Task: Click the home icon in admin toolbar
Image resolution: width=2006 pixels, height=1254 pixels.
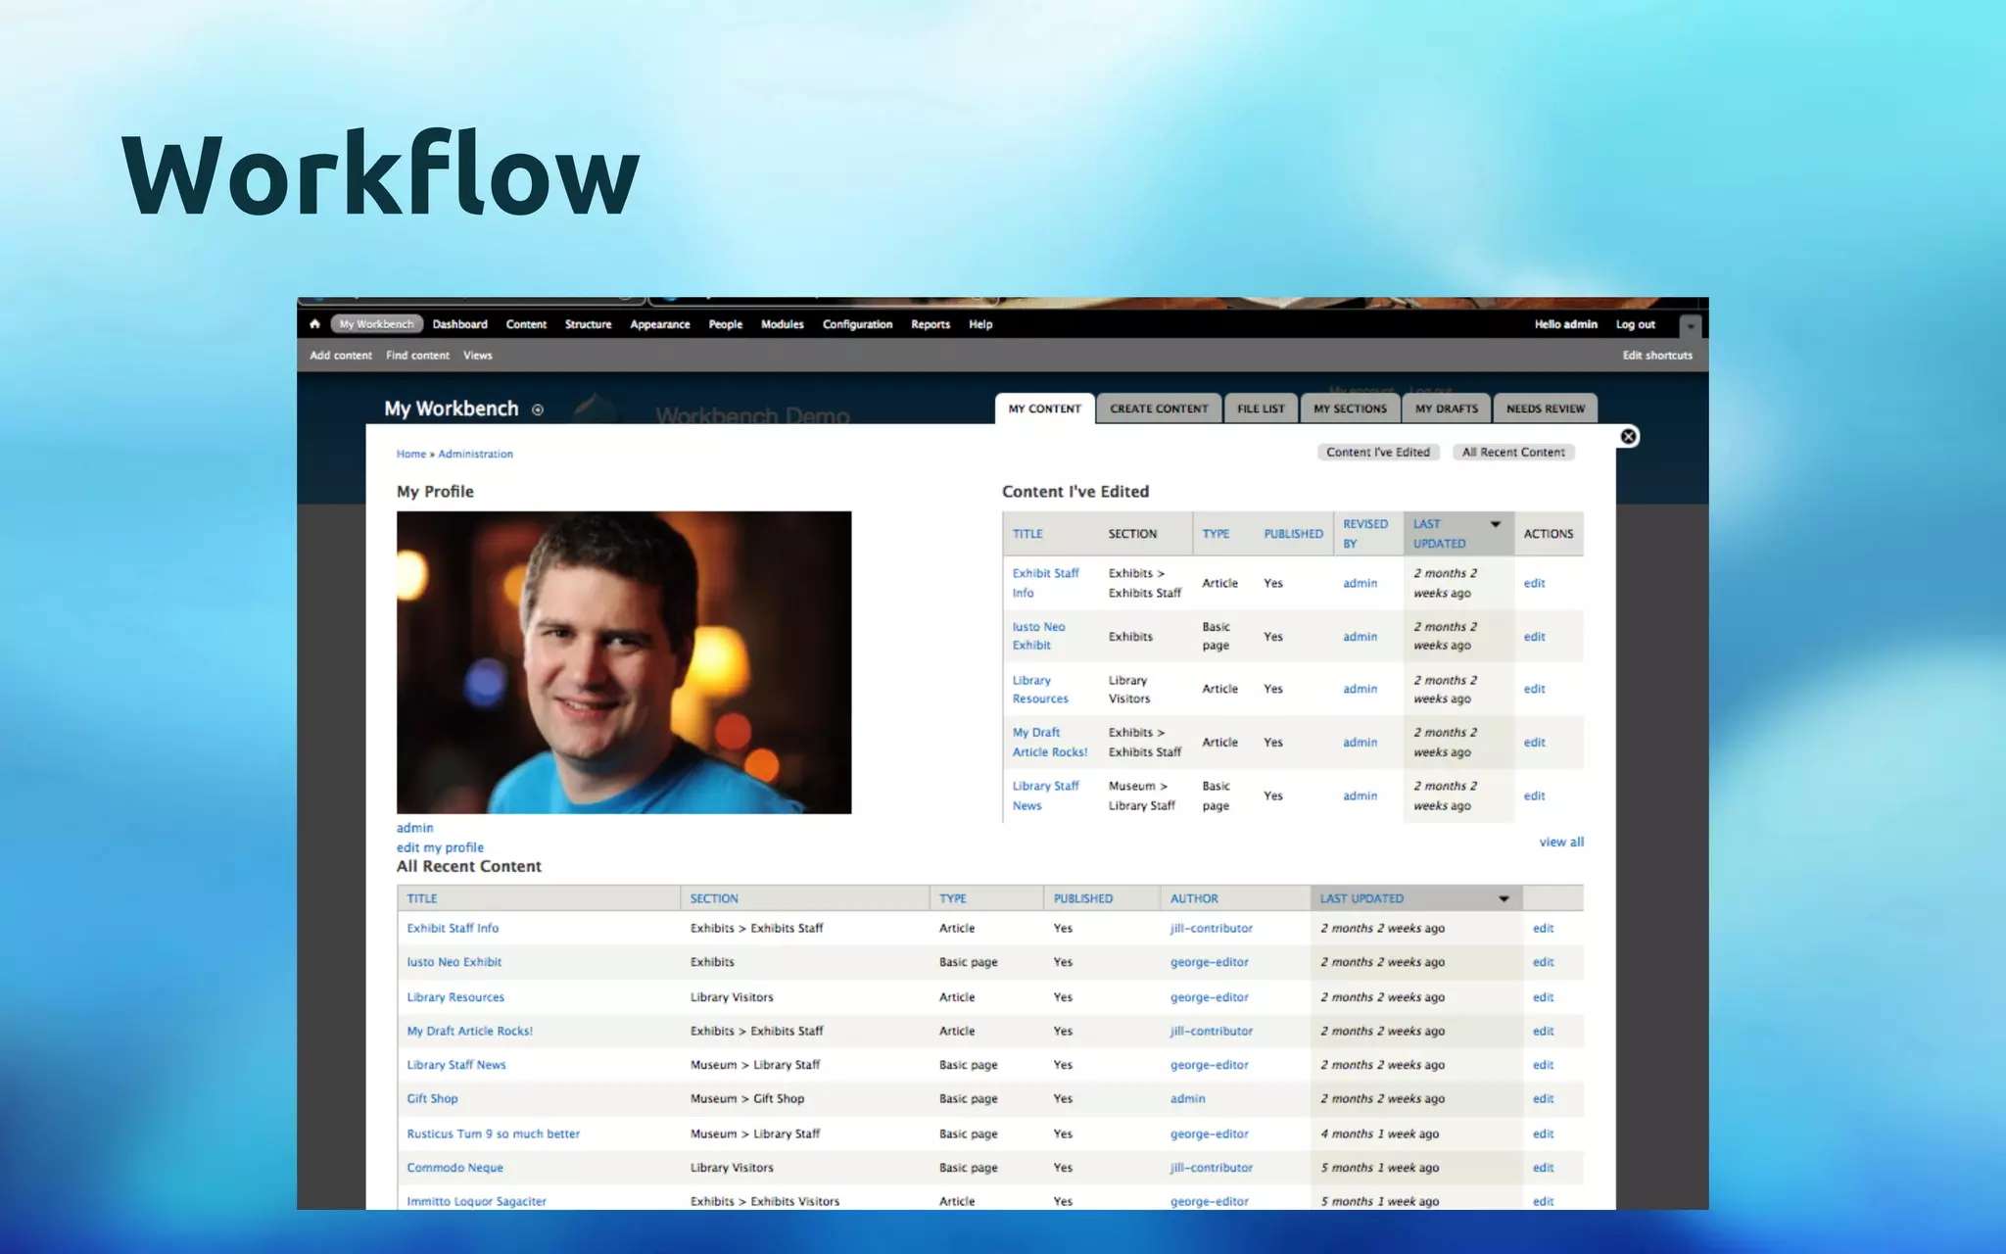Action: click(x=314, y=324)
